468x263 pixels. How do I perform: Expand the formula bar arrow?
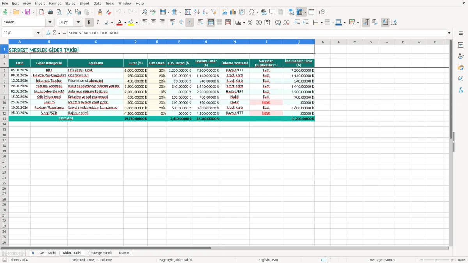click(x=449, y=33)
